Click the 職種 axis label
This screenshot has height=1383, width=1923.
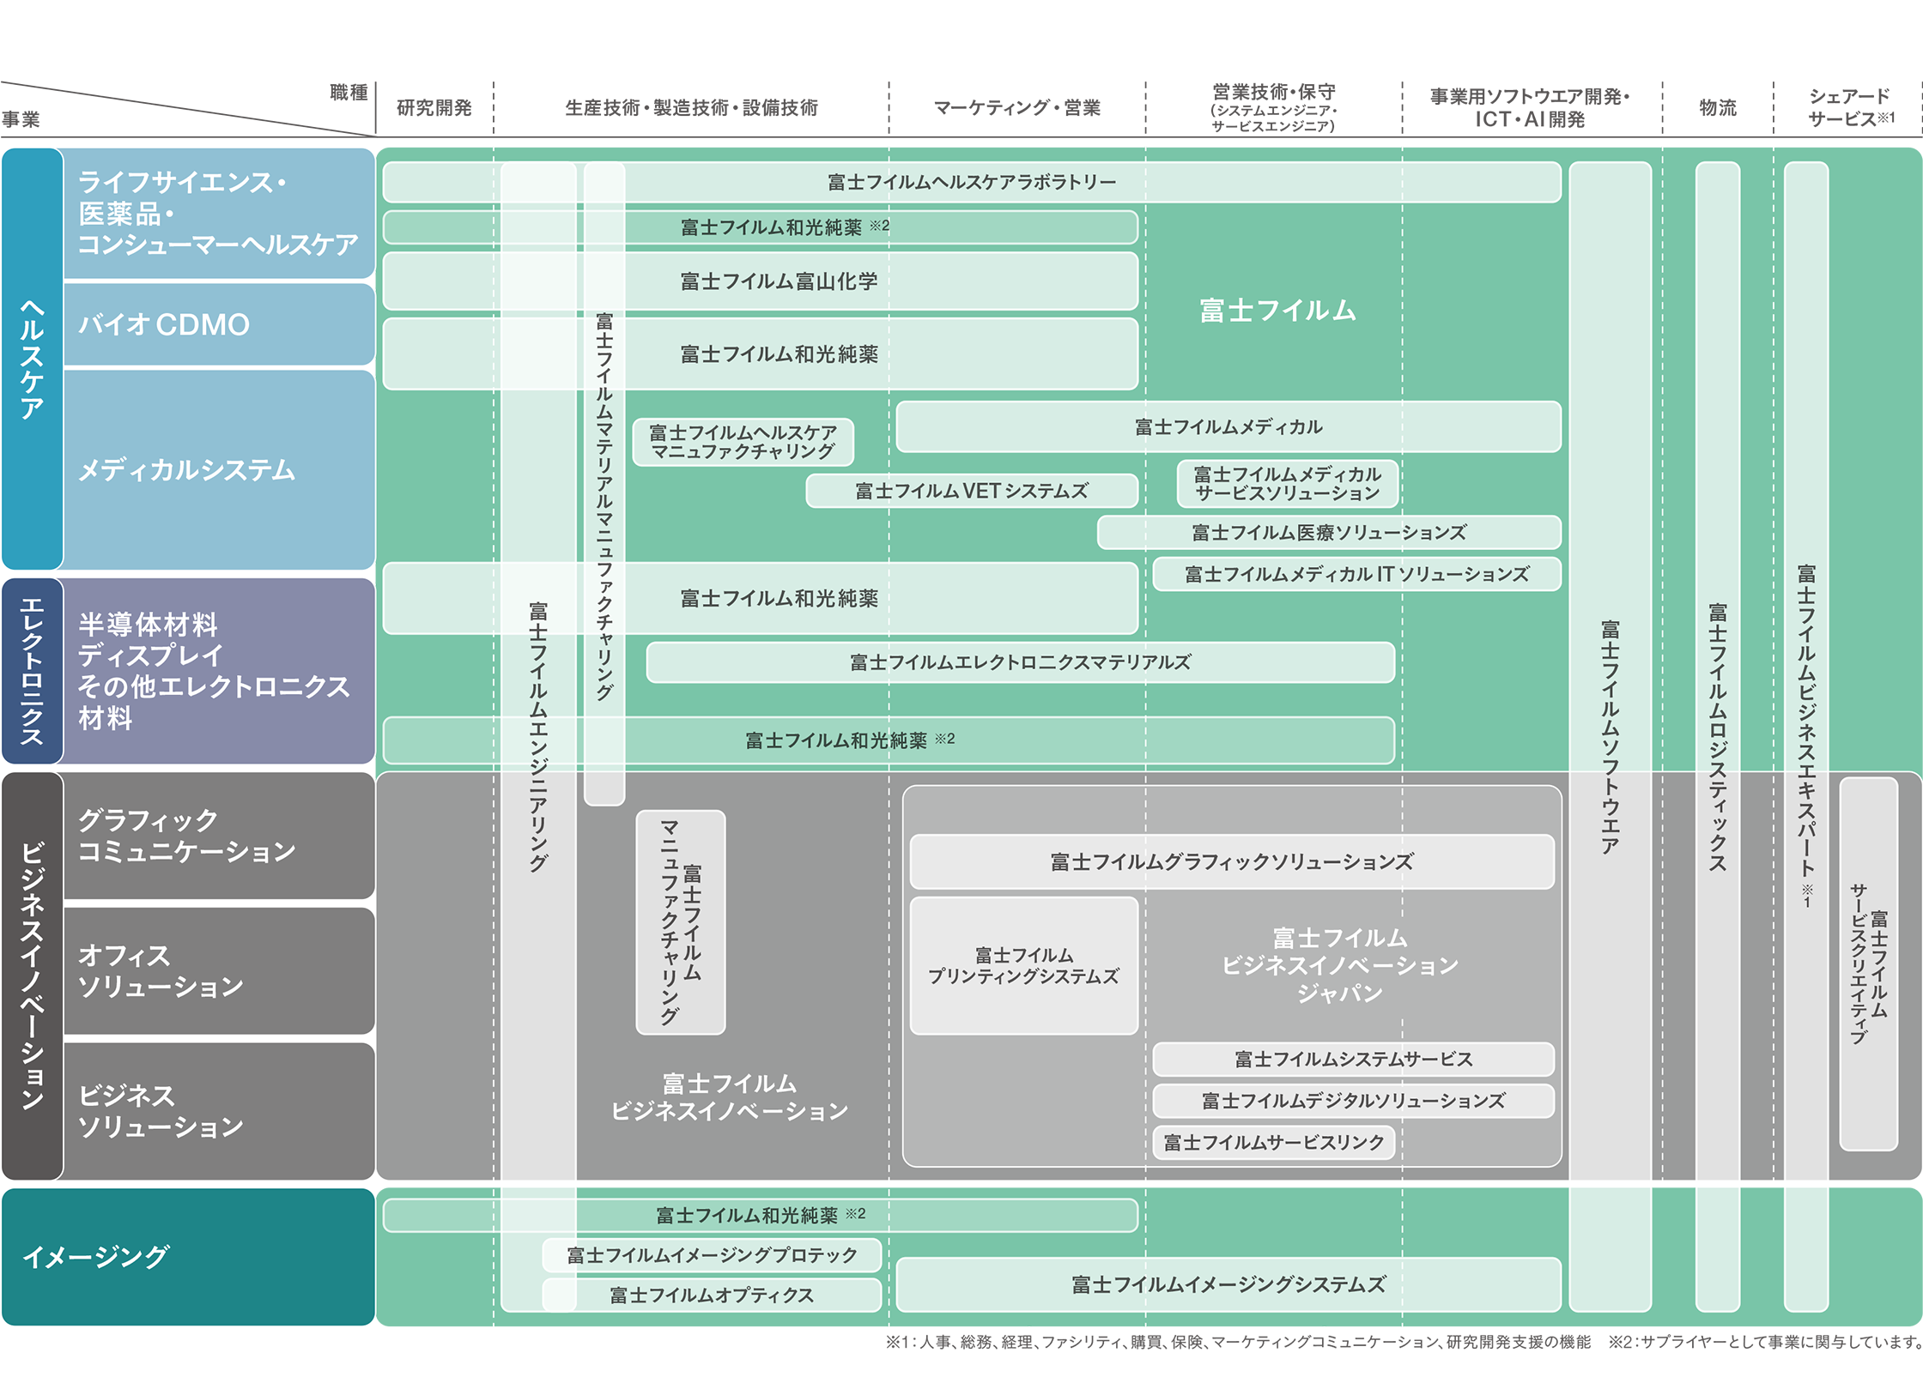click(349, 92)
